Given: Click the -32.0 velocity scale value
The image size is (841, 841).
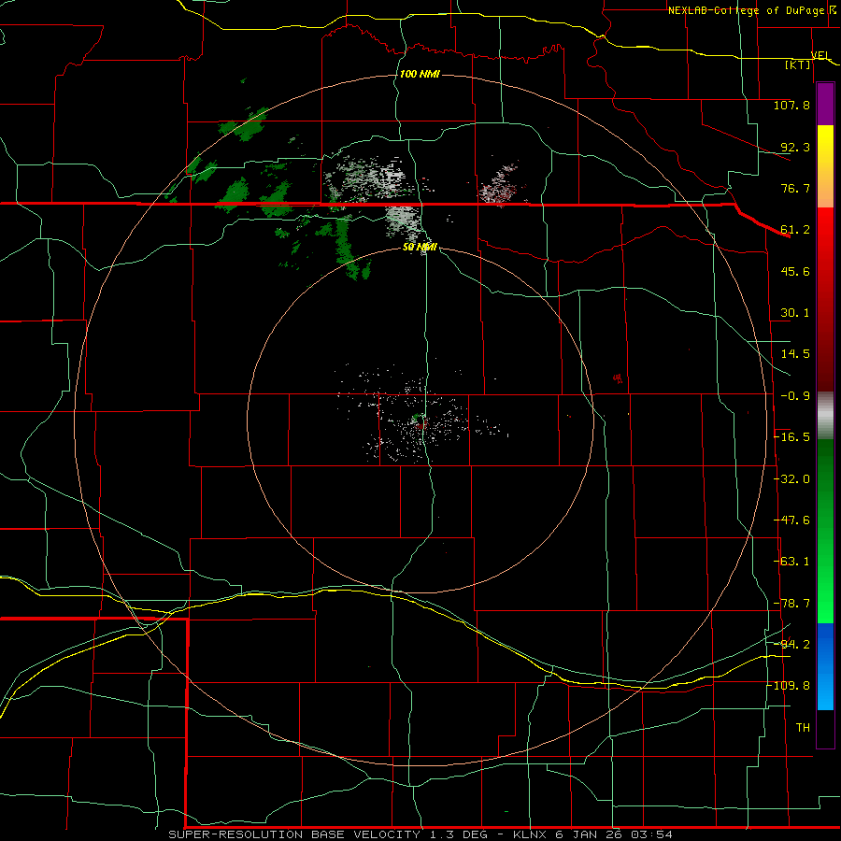Looking at the screenshot, I should coord(791,479).
